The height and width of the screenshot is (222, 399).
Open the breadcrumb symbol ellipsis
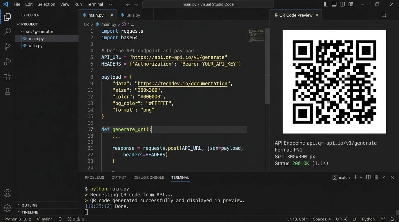click(132, 25)
